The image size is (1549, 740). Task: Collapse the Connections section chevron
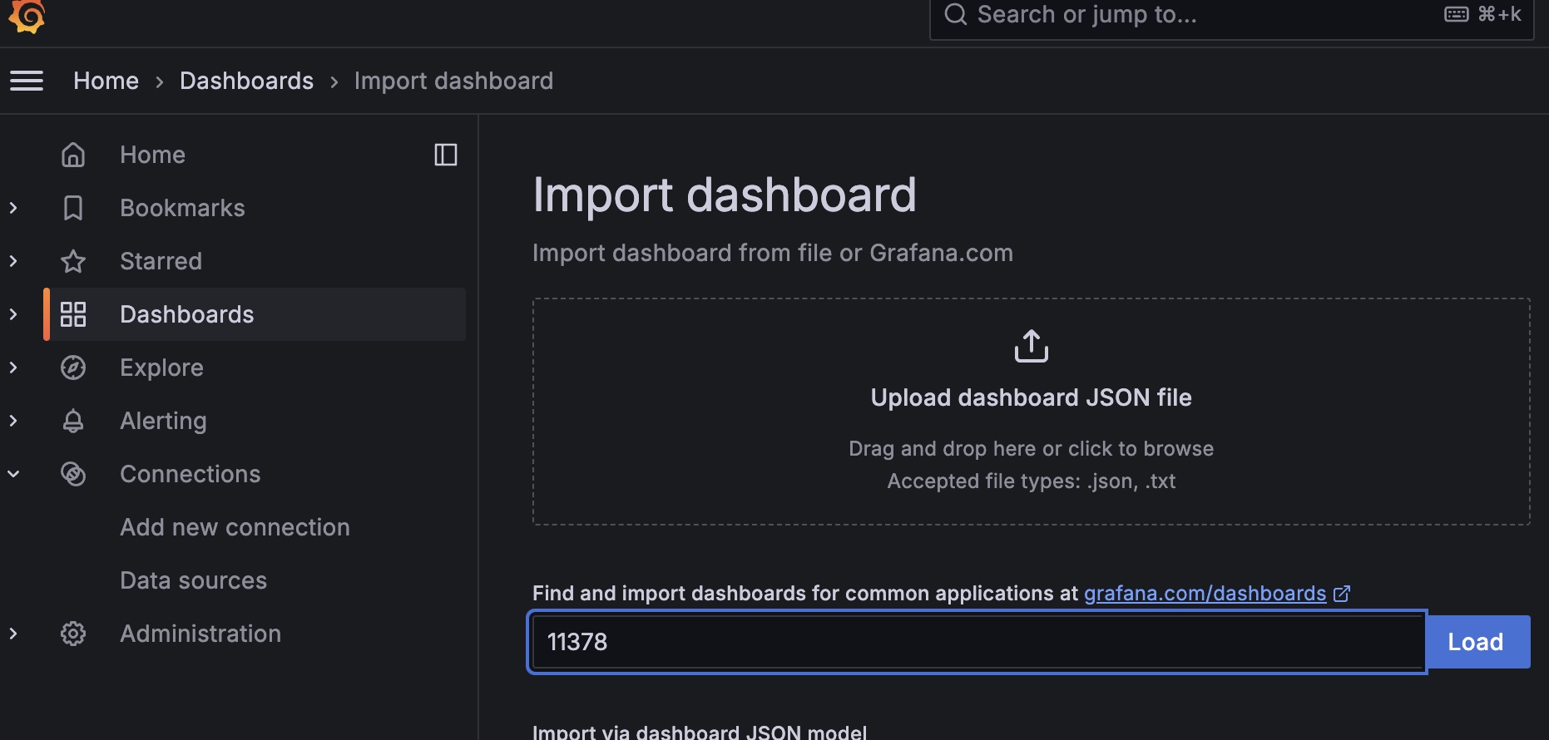coord(13,474)
